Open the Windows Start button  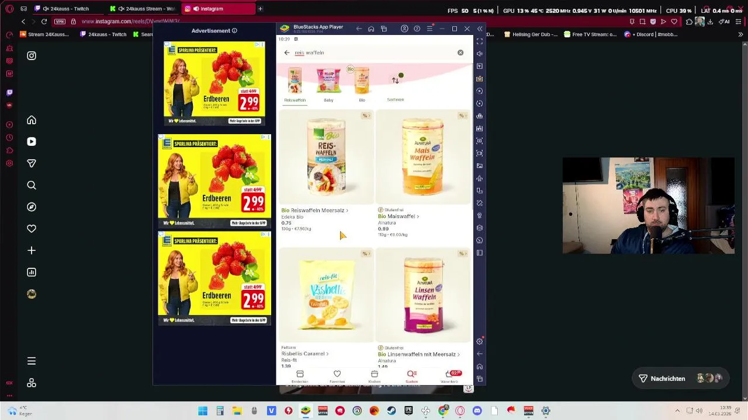(203, 411)
